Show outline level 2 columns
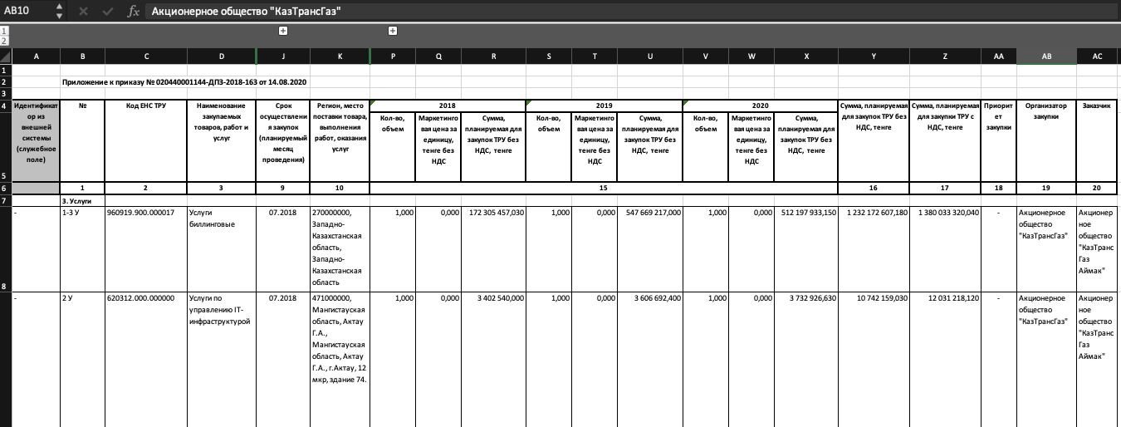The width and height of the screenshot is (1121, 427). (x=4, y=40)
